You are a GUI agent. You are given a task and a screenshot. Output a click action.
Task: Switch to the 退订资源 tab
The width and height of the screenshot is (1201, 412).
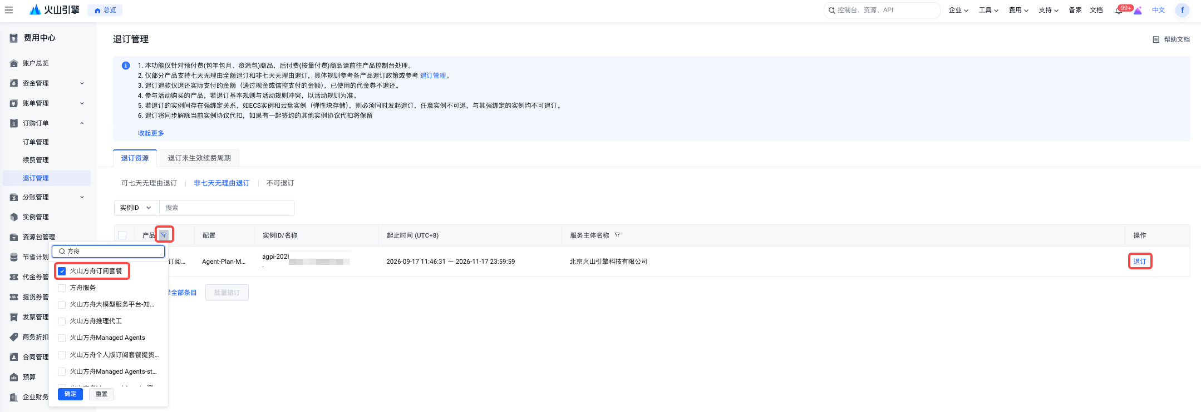tap(135, 158)
